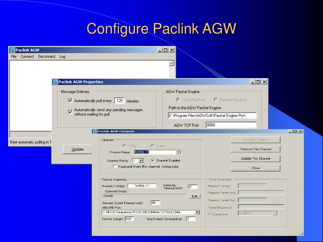
Task: Open the Log menu
Action: [x=62, y=57]
